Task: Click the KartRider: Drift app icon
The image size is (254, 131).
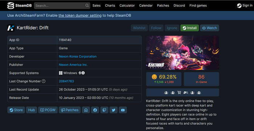Action: point(11,28)
